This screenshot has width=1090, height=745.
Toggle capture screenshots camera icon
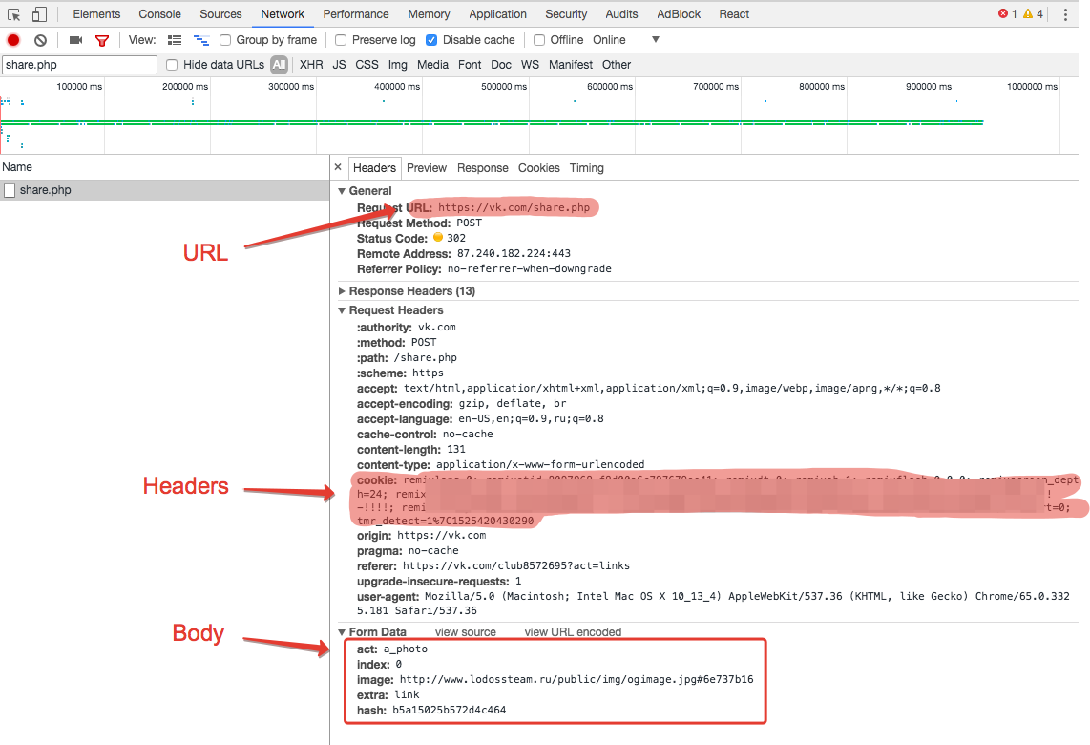coord(75,40)
